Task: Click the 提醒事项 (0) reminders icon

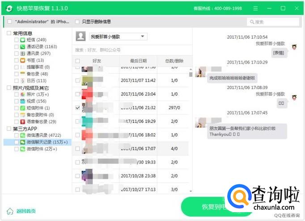Action: coord(23,67)
